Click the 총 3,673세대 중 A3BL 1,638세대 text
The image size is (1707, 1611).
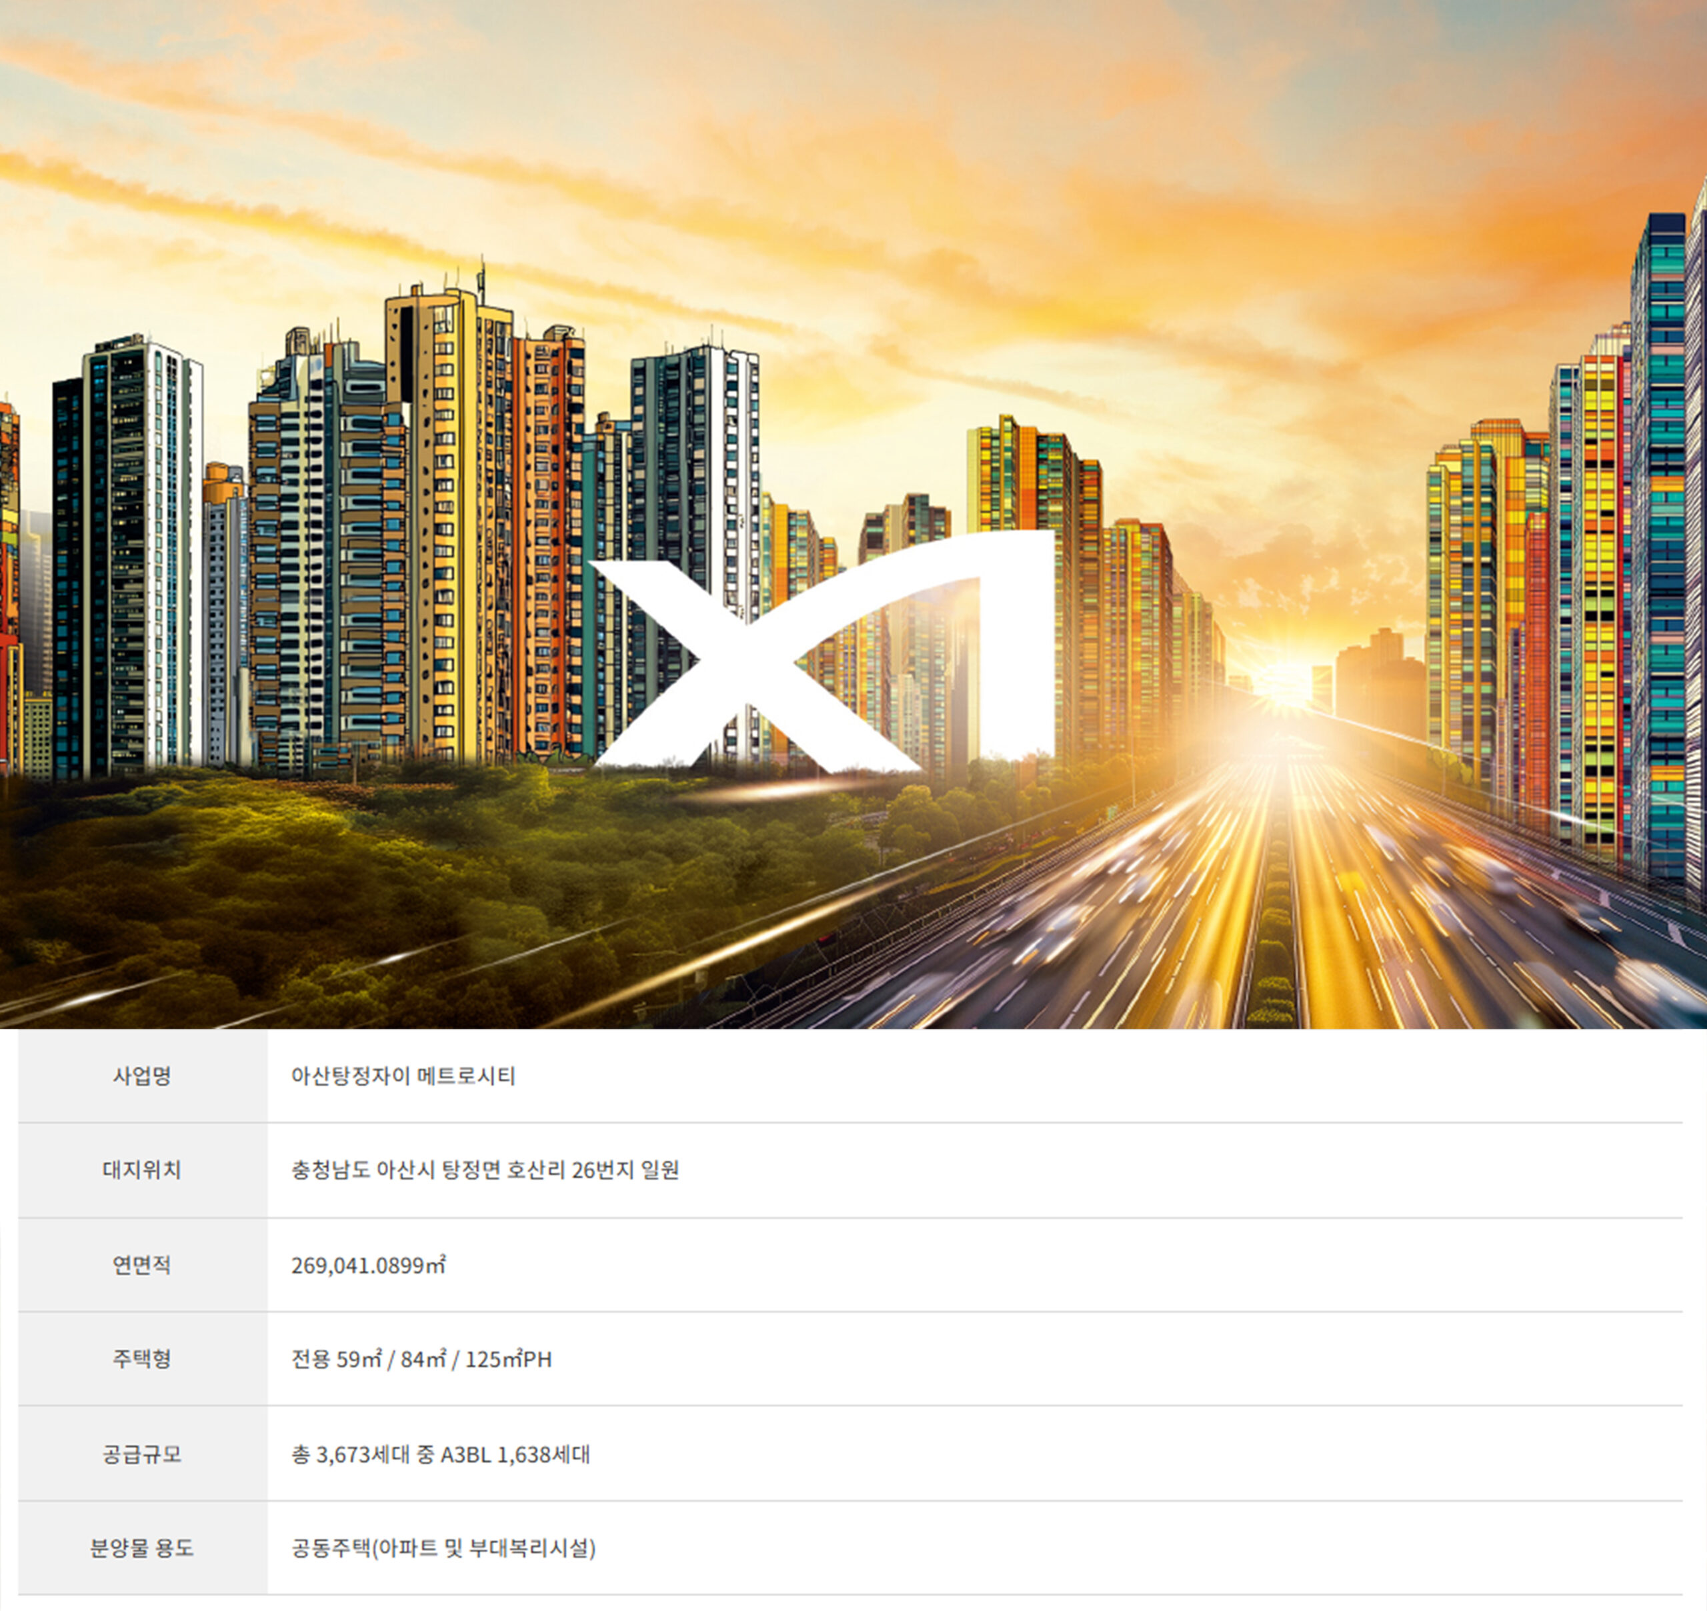(x=441, y=1454)
